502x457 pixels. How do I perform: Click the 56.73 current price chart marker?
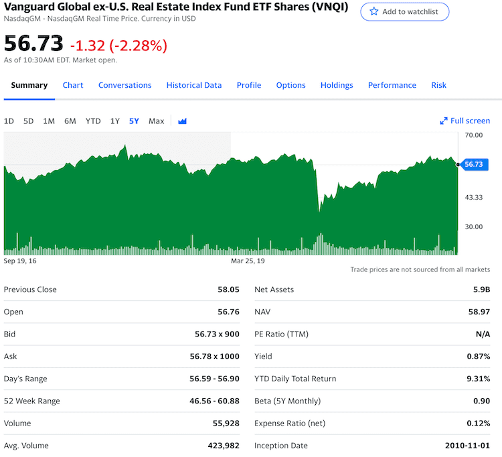473,164
